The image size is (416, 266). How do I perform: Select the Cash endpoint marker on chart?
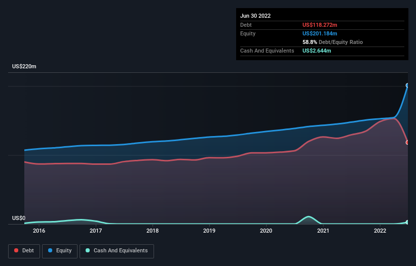pos(407,223)
